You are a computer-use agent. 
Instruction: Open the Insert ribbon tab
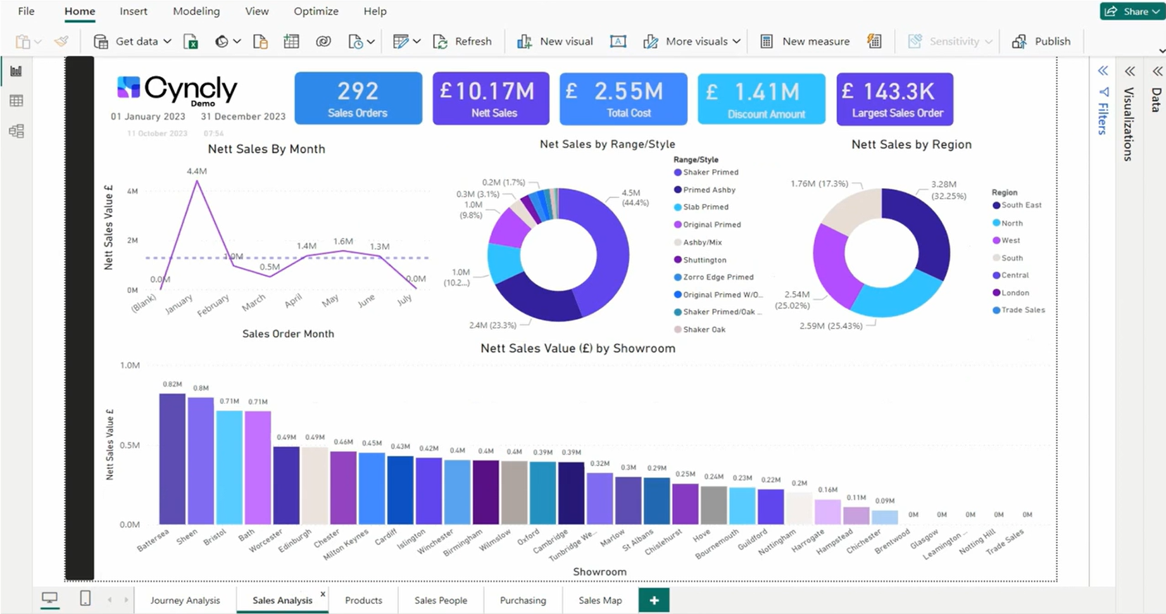click(x=134, y=11)
